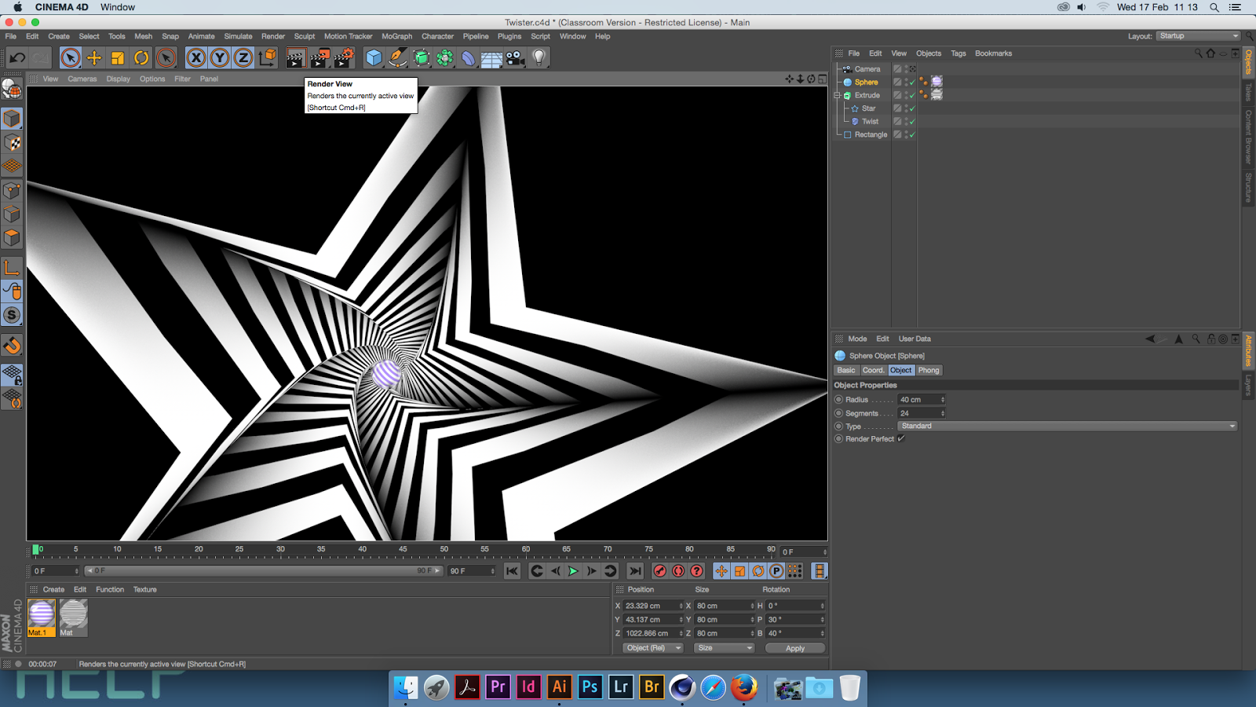
Task: Toggle the Twist deformer's green enable checkmark
Action: (x=912, y=122)
